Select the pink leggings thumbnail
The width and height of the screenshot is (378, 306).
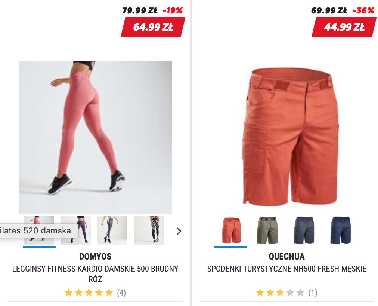(39, 230)
